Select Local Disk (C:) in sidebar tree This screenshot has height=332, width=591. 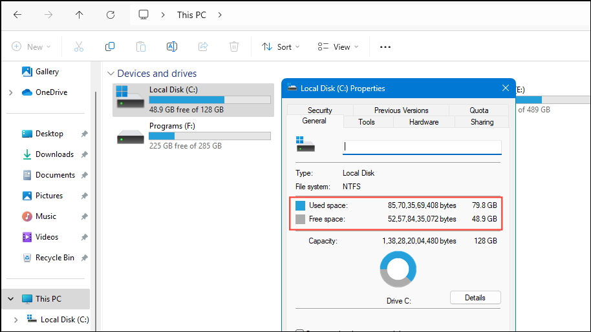[65, 320]
